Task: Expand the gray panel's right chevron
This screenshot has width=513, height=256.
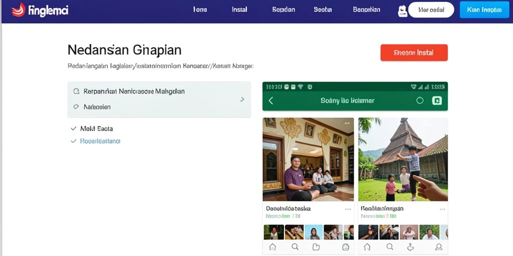Action: click(x=242, y=99)
